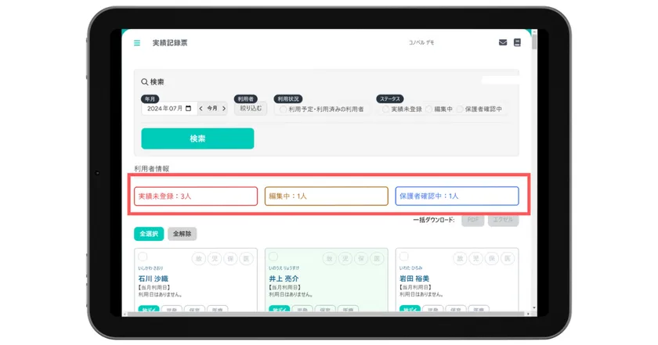Click the 医 badge on 岩田 裕美 card
658x345 pixels.
pos(508,259)
